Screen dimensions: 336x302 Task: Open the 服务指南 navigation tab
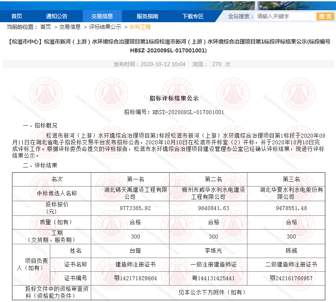pos(147,16)
